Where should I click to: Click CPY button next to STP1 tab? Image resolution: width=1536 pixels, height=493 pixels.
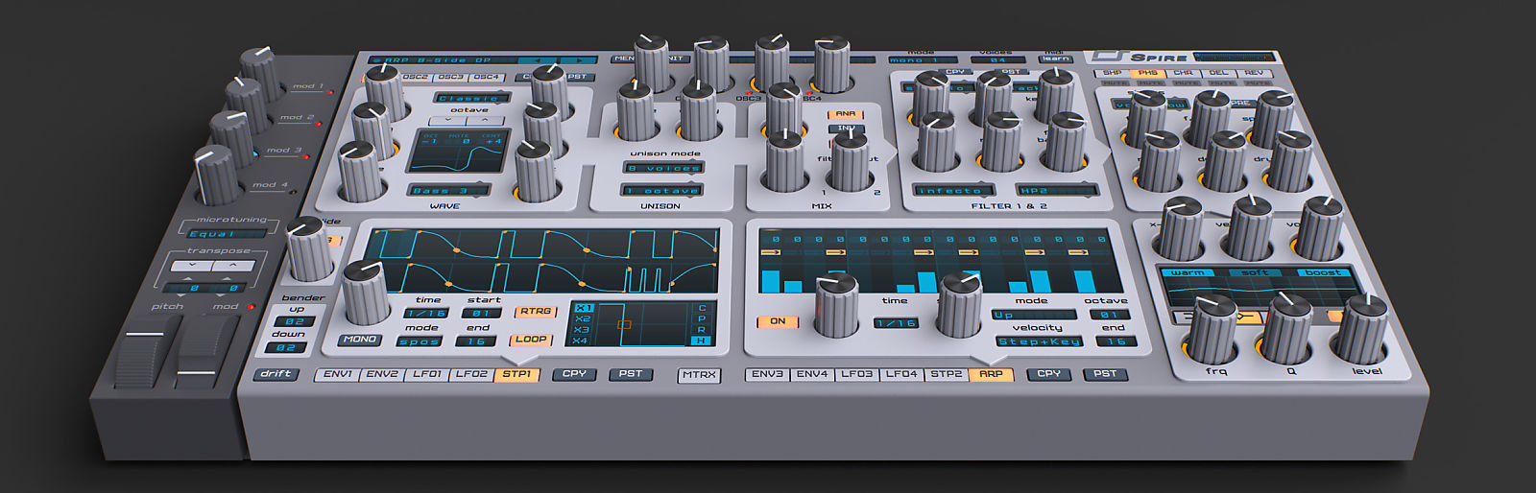click(x=574, y=374)
